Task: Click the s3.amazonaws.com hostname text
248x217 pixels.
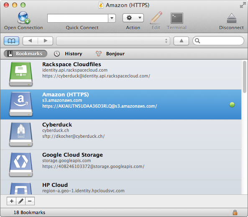Action: (x=62, y=100)
